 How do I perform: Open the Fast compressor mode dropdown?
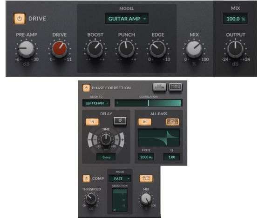(x=120, y=178)
